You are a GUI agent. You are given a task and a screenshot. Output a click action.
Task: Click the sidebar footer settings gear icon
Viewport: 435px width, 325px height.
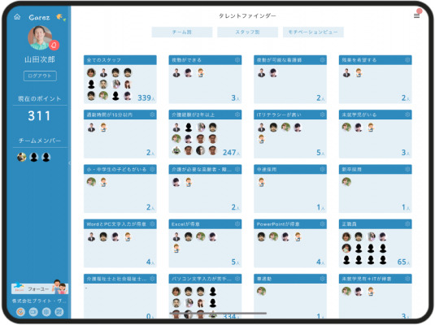click(x=46, y=312)
